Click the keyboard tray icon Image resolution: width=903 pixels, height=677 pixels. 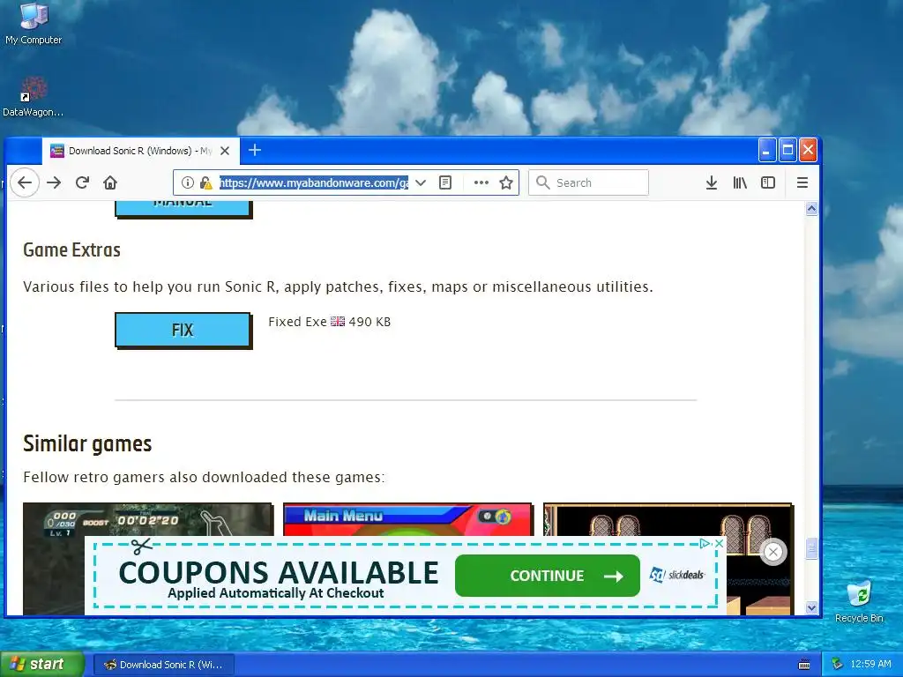click(804, 665)
